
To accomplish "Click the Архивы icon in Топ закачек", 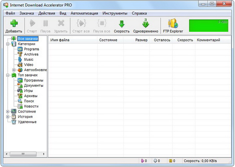I will 20,96.
